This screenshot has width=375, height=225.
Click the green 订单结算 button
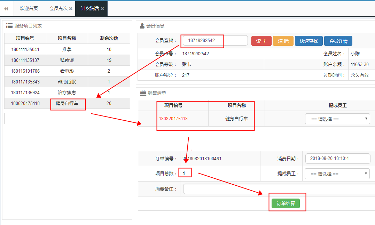(286, 203)
